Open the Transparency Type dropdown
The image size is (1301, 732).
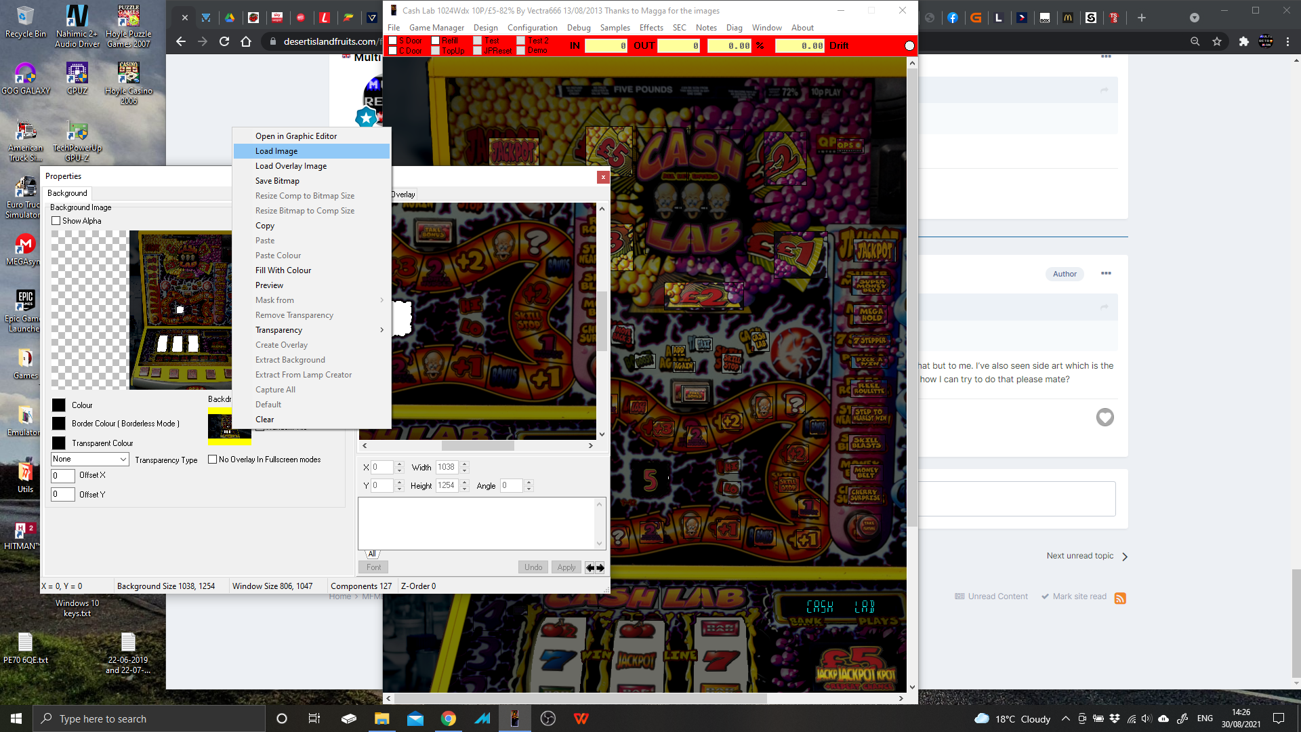tap(123, 460)
